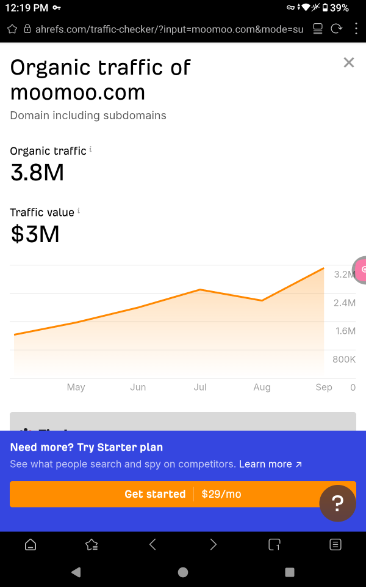
Task: Follow the Learn more link
Action: click(270, 464)
